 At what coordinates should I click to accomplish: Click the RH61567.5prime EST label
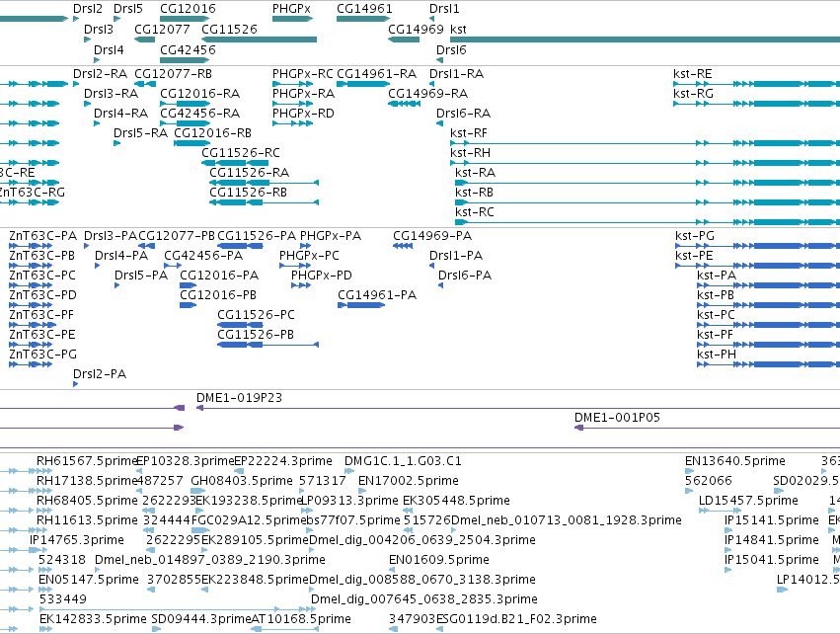point(87,461)
